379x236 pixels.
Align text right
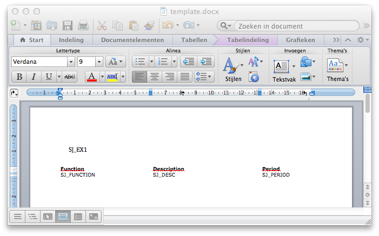[x=170, y=77]
